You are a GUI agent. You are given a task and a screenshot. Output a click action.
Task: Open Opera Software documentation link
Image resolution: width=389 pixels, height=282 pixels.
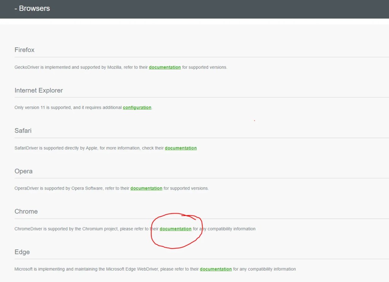[146, 188]
